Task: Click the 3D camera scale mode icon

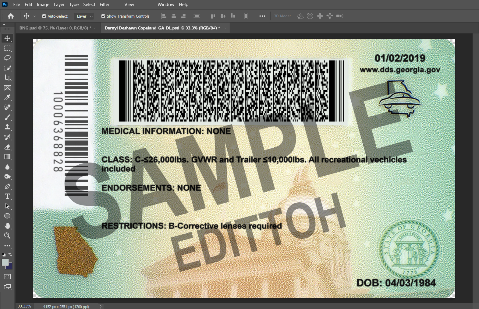Action: tap(340, 16)
